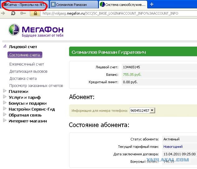
Task: Click the Лицевой счет menu heading
Action: pyautogui.click(x=23, y=47)
